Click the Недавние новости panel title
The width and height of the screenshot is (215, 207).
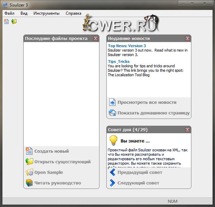pos(129,38)
